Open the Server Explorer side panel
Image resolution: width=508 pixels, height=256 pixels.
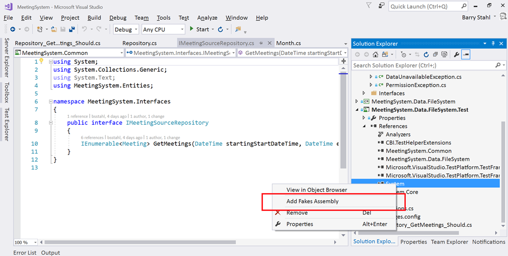[x=7, y=57]
